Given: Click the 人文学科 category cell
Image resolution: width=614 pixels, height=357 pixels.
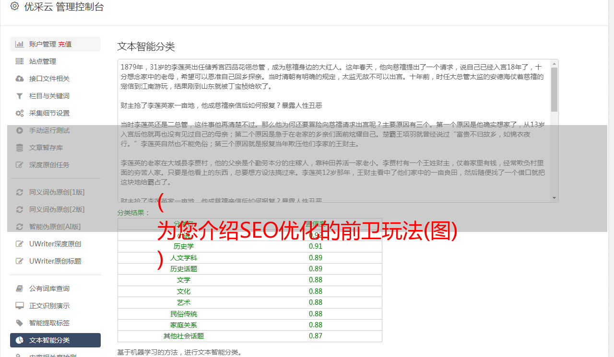Looking at the screenshot, I should [184, 258].
